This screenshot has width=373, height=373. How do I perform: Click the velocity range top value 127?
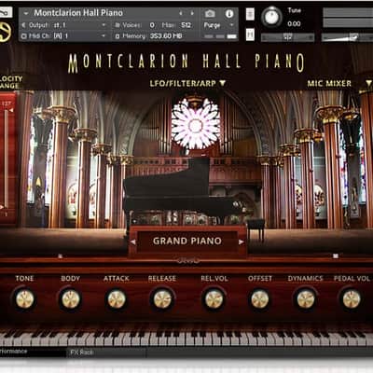coord(7,104)
